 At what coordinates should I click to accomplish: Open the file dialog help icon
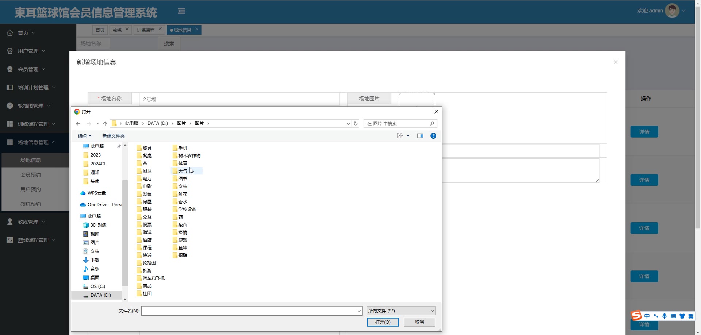pos(433,136)
